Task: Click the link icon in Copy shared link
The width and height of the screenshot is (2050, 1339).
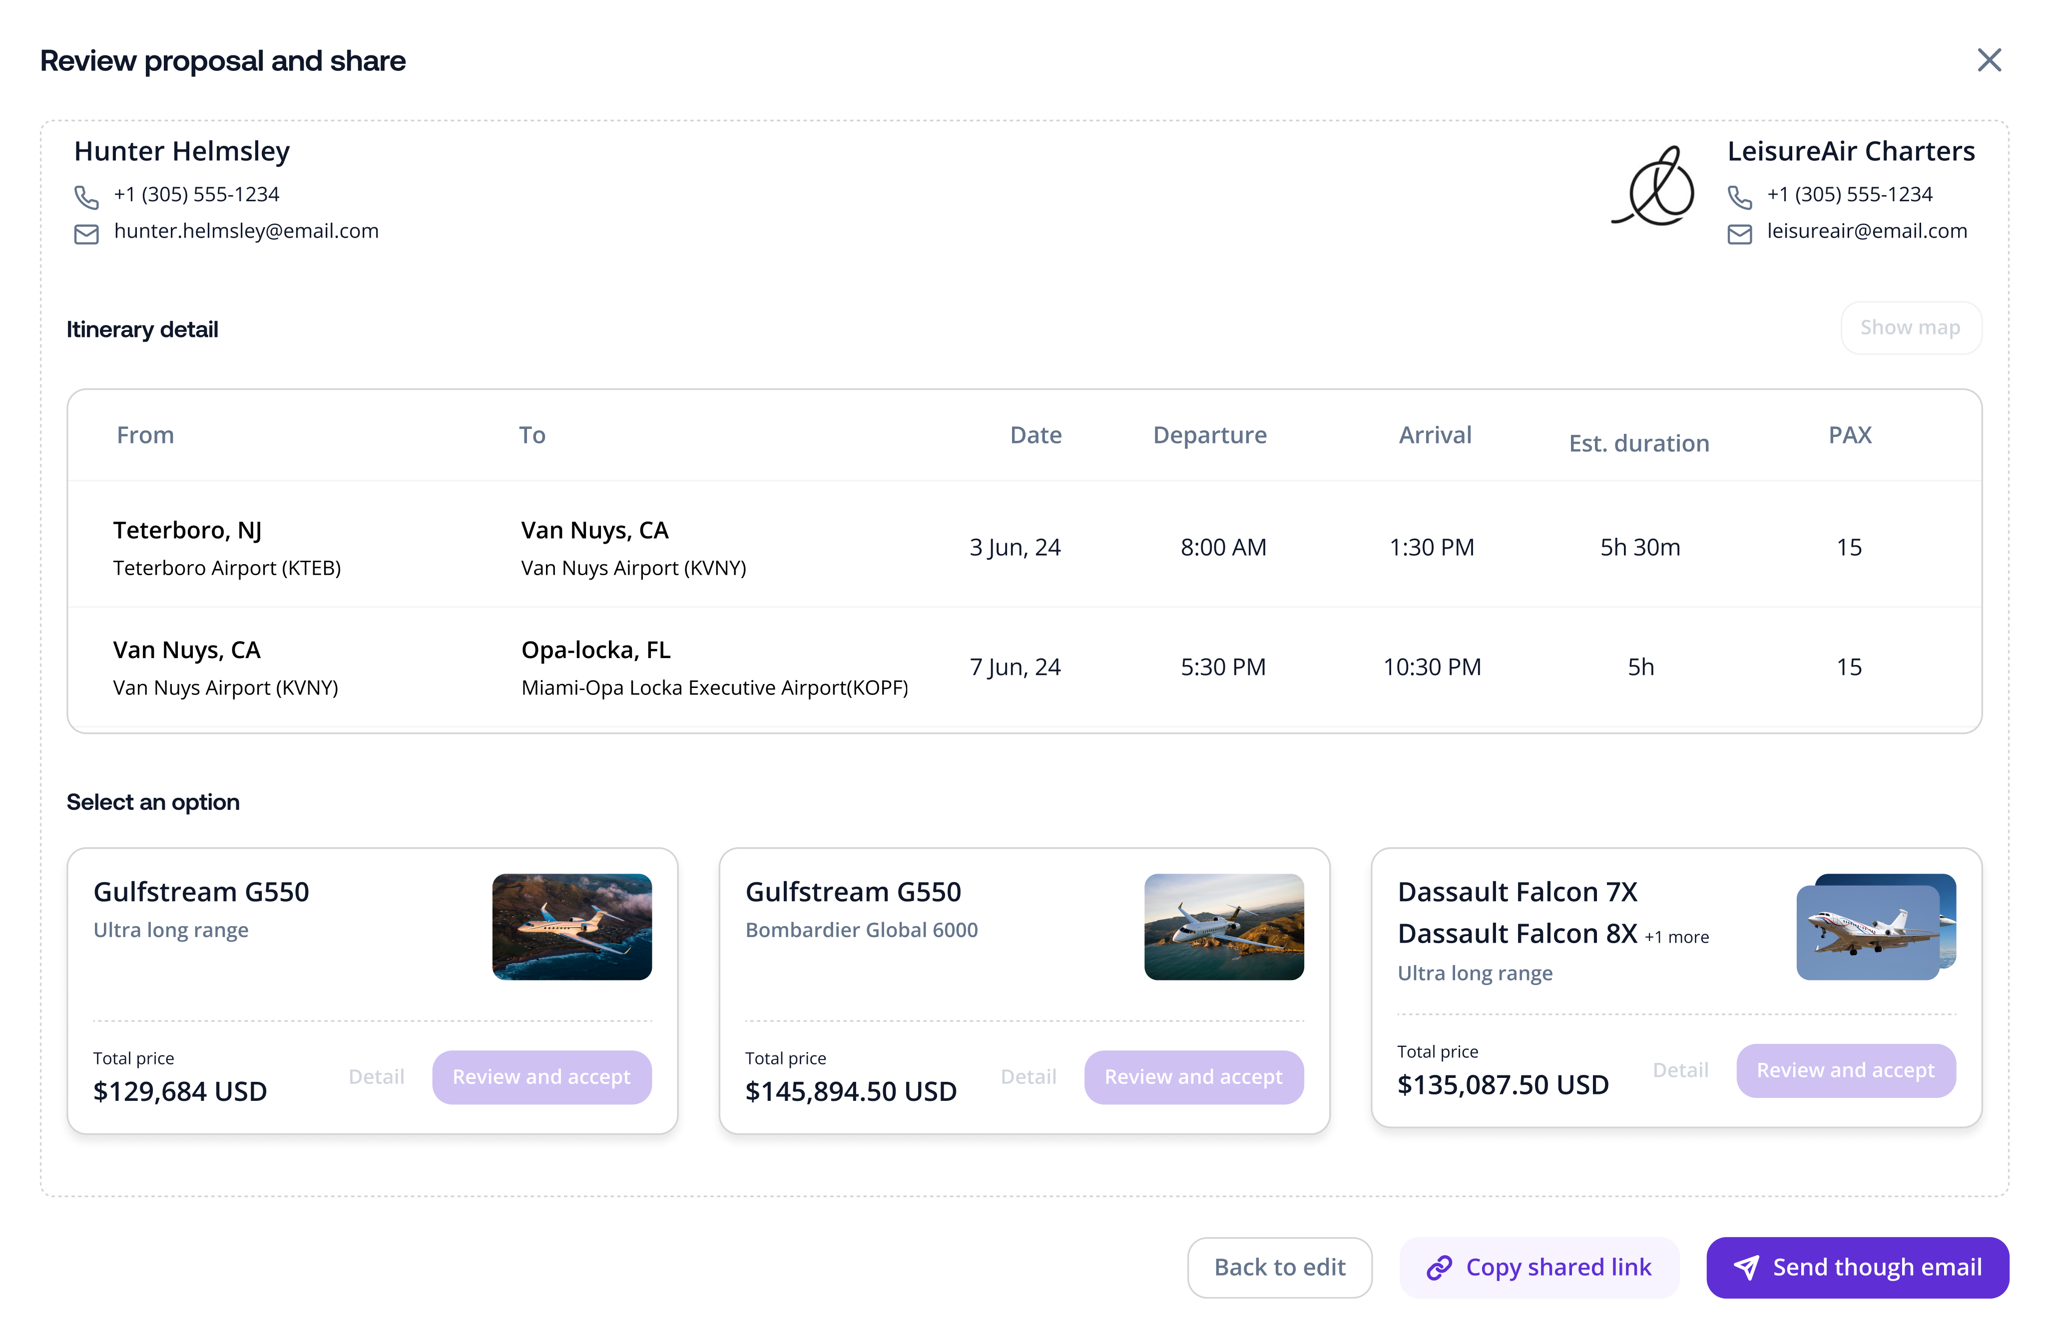Action: tap(1439, 1268)
